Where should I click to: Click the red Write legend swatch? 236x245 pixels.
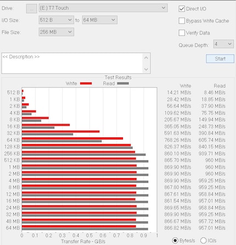(86, 83)
